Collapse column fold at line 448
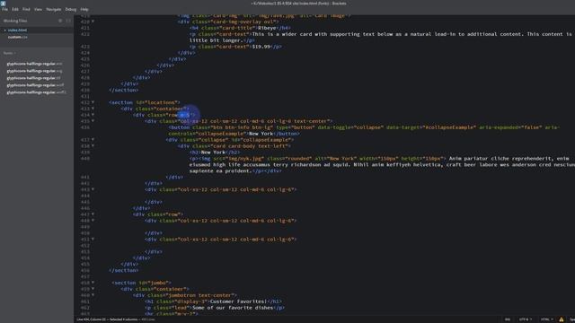 click(93, 221)
